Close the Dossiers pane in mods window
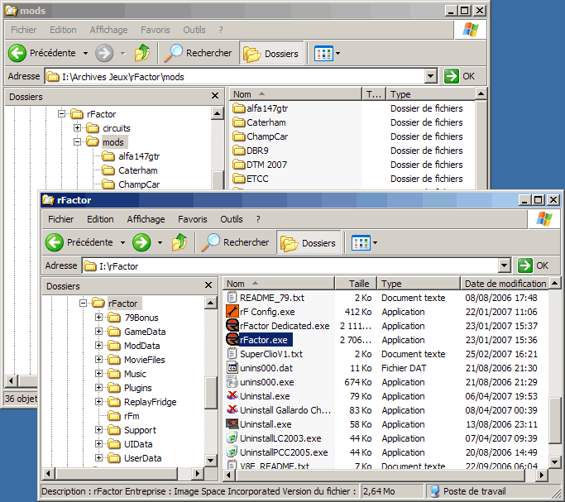The image size is (565, 502). click(x=215, y=95)
